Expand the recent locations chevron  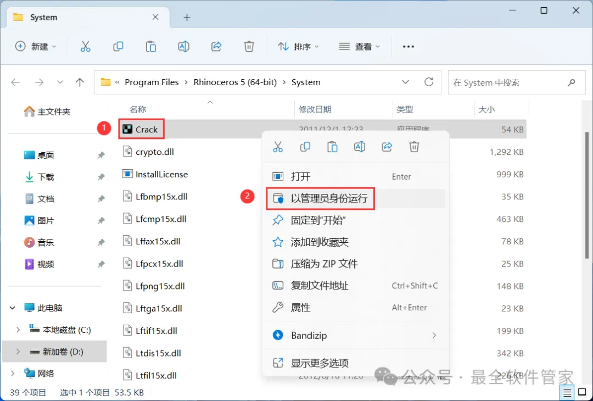60,82
